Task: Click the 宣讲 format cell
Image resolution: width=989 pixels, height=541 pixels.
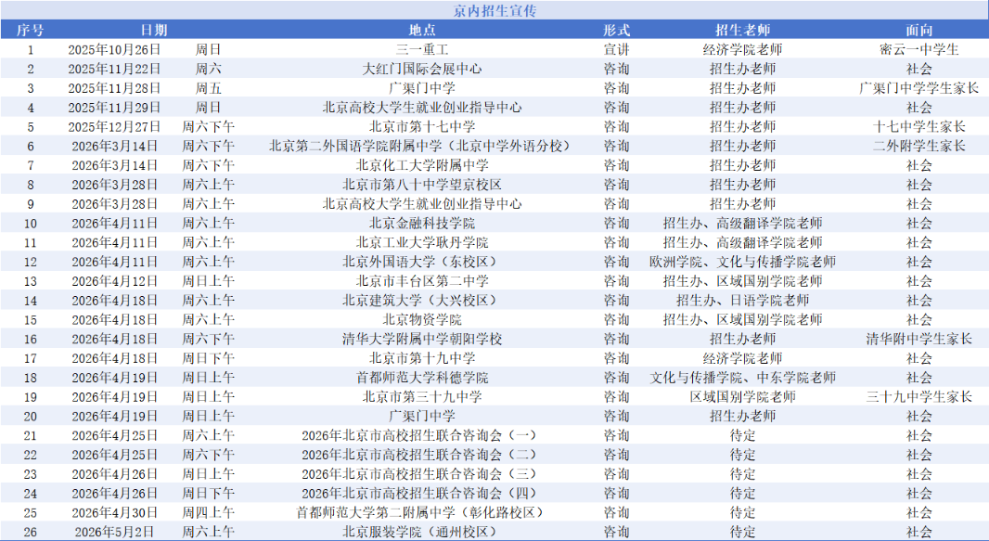Action: point(616,49)
